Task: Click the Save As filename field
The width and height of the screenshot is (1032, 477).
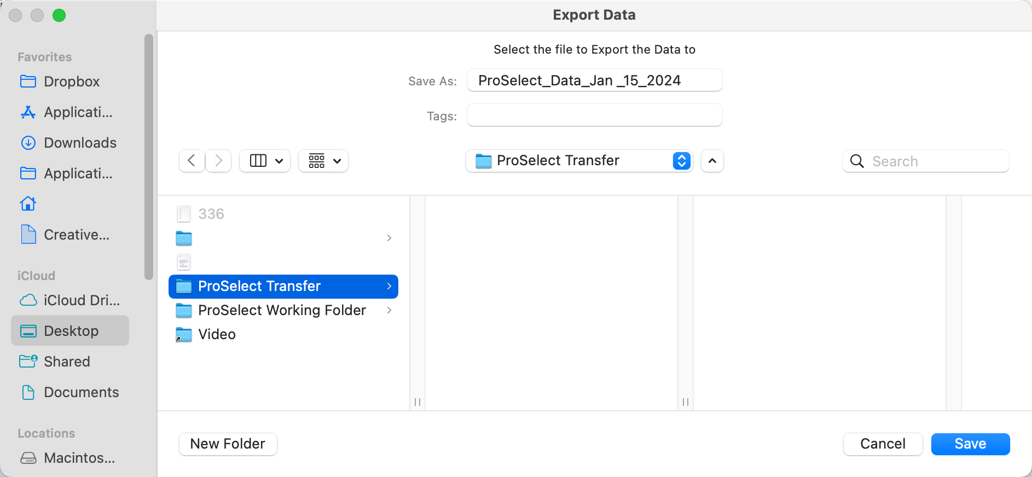Action: [594, 80]
